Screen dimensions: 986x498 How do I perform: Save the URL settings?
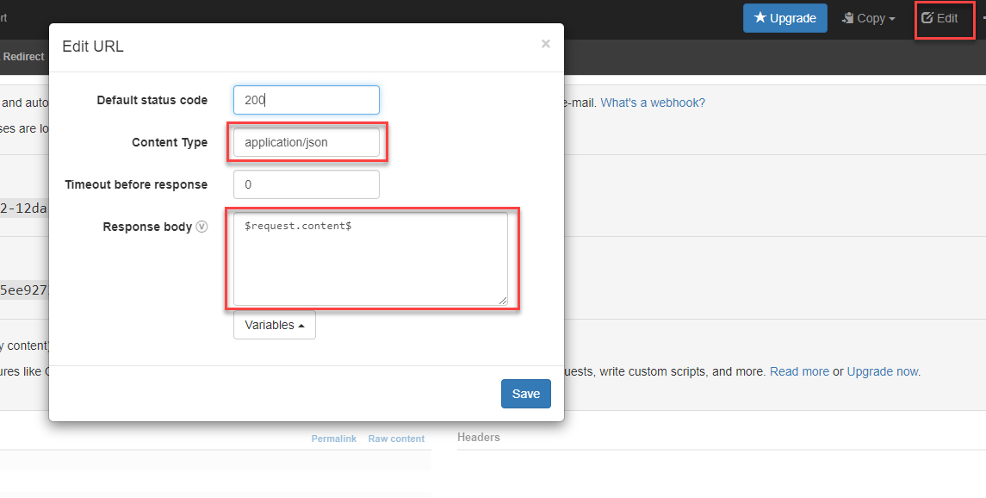click(525, 394)
